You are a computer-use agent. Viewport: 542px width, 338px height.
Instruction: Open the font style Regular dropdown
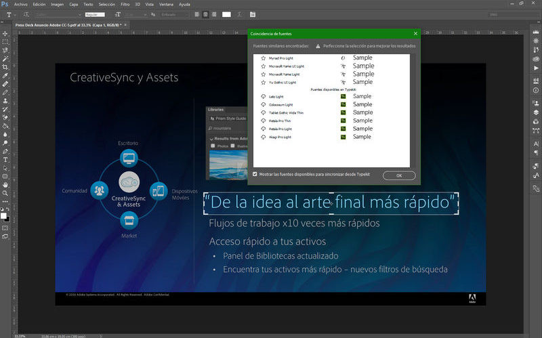pyautogui.click(x=96, y=14)
